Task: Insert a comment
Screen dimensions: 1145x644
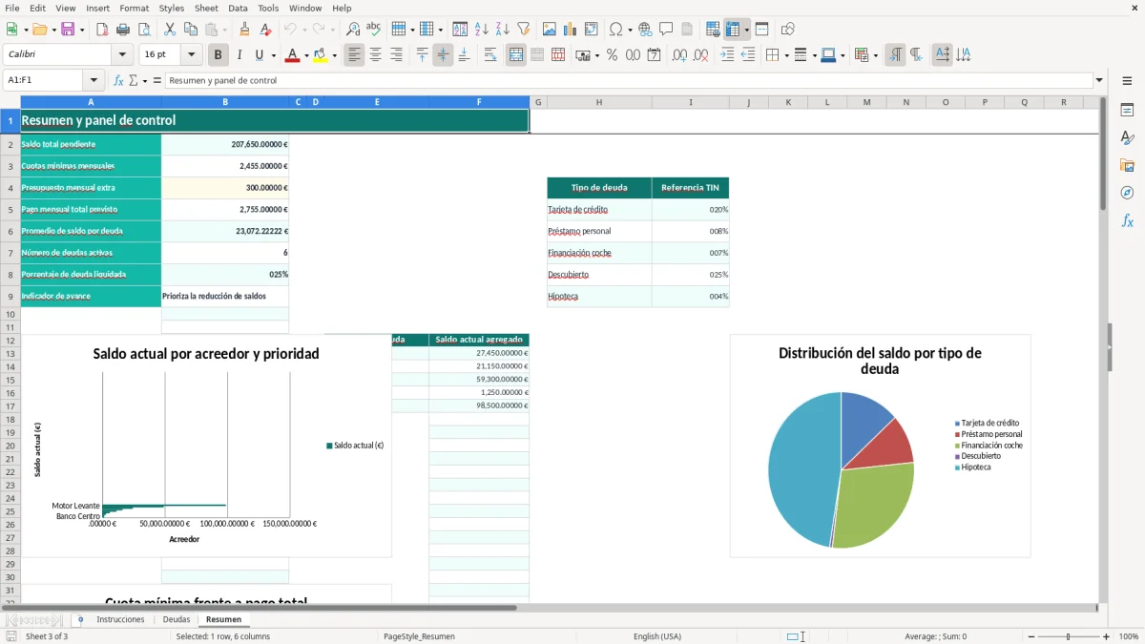Action: click(x=666, y=30)
